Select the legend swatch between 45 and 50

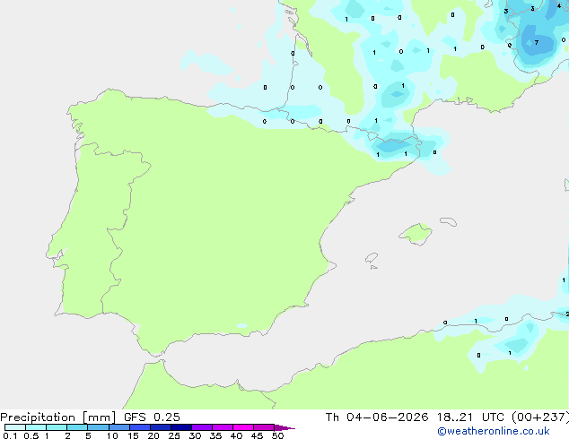pos(264,427)
